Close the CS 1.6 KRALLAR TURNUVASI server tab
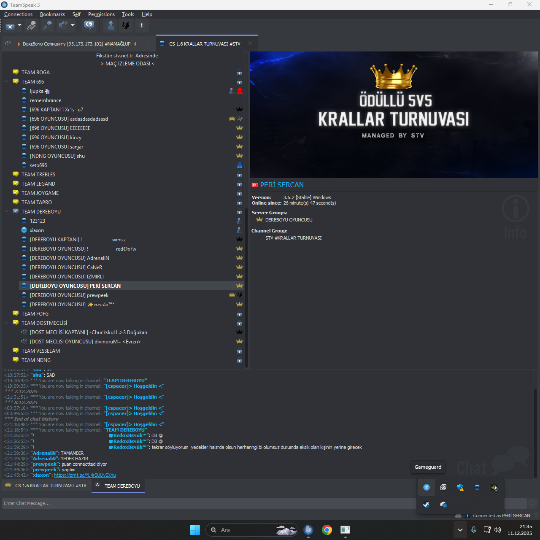This screenshot has height=540, width=540. (250, 43)
